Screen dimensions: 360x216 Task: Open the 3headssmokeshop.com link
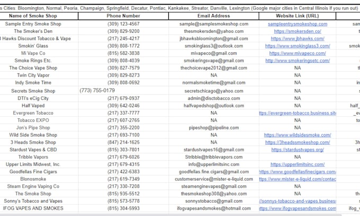coord(298,142)
